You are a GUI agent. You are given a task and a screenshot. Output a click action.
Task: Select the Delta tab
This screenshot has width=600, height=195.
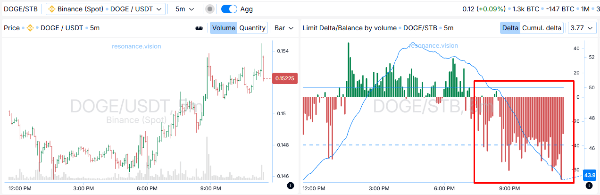(510, 28)
